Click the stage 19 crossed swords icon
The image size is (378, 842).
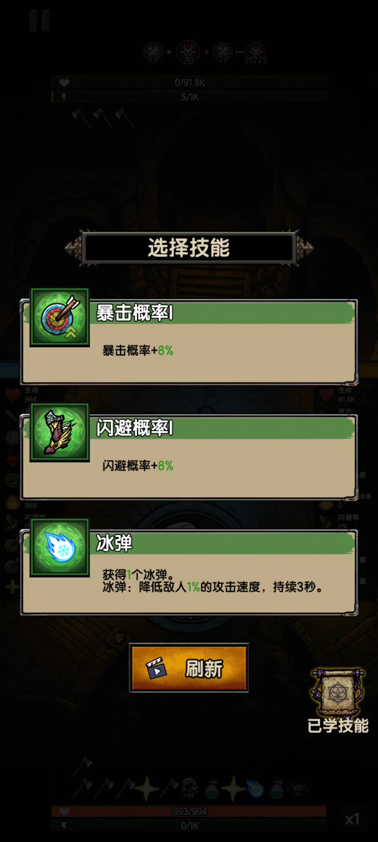point(153,52)
